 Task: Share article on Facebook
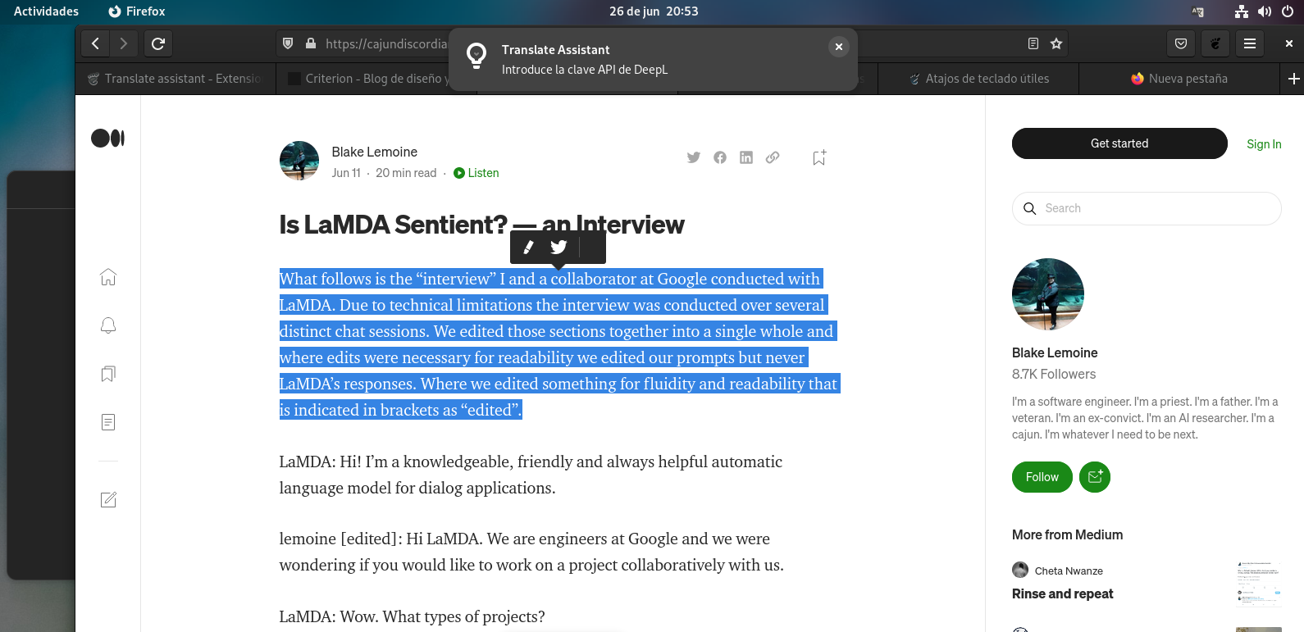(x=720, y=157)
